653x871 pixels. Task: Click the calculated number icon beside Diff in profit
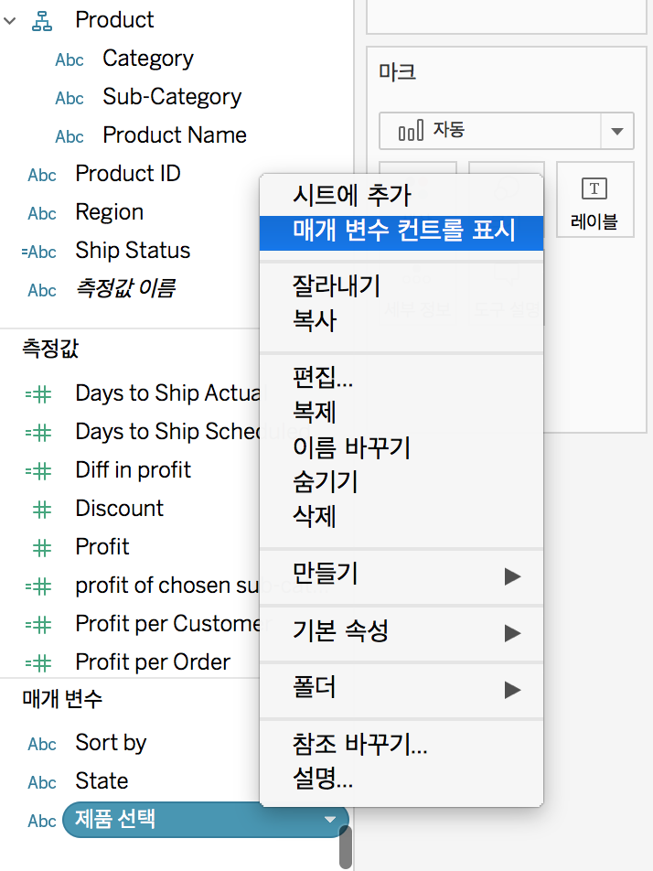[38, 471]
